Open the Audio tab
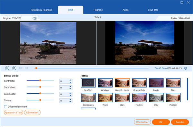This screenshot has width=193, height=127. click(x=125, y=10)
